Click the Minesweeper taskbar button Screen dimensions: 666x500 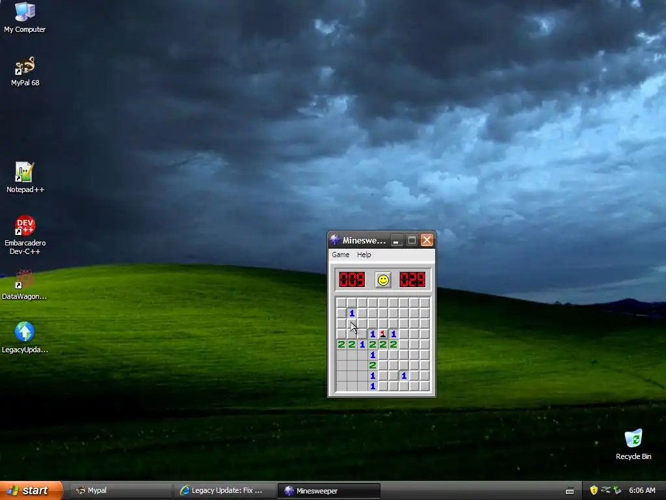pos(328,491)
